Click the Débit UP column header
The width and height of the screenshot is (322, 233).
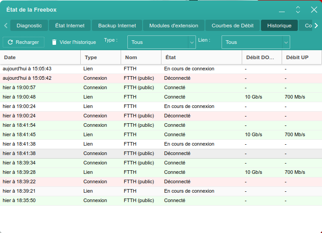tap(302, 57)
